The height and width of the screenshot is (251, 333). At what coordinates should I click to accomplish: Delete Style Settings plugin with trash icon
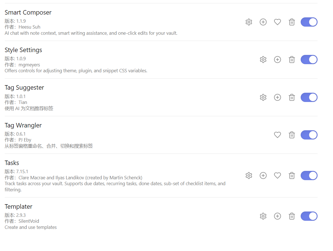click(x=292, y=59)
